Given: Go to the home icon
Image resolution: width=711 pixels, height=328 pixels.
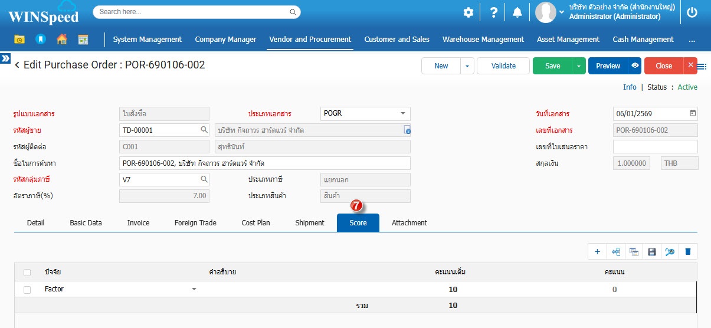Looking at the screenshot, I should (61, 40).
